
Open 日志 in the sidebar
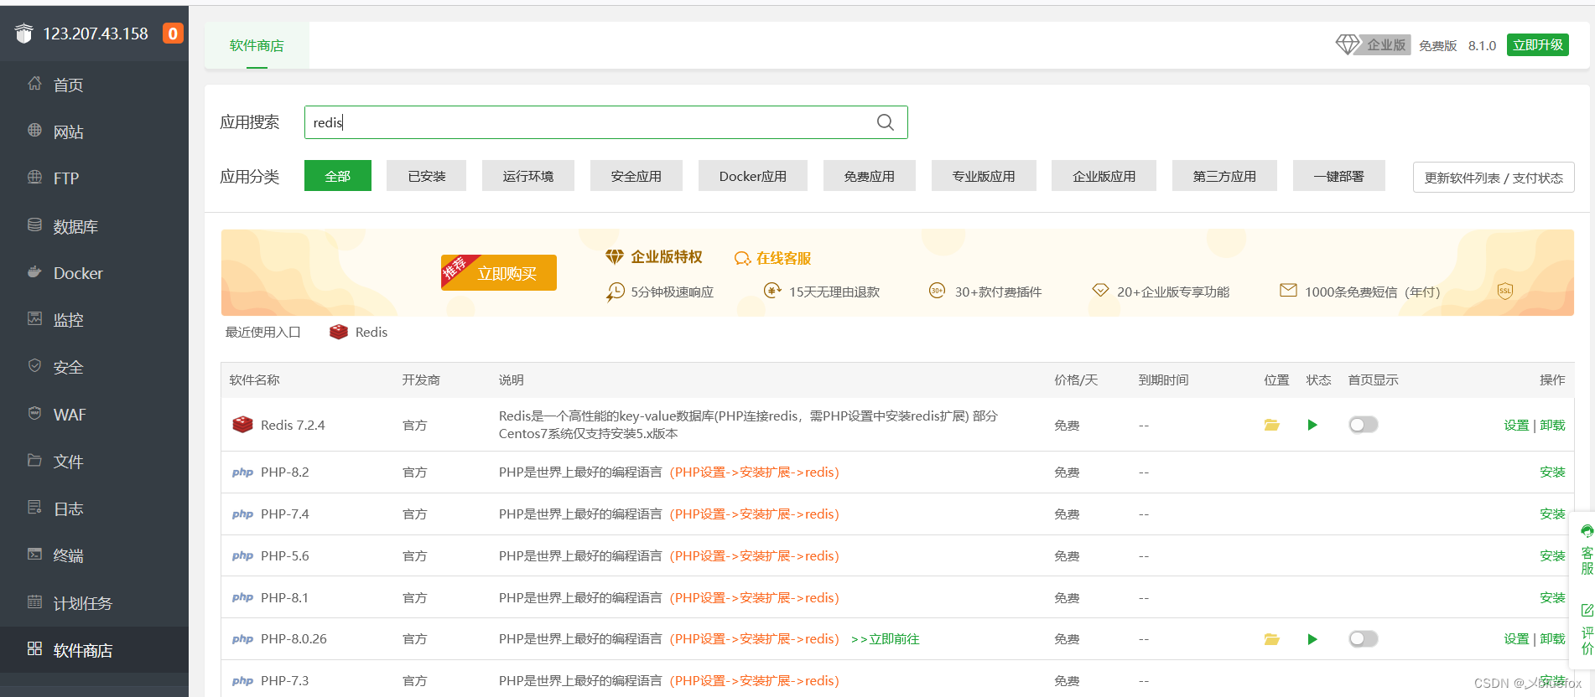pos(94,509)
